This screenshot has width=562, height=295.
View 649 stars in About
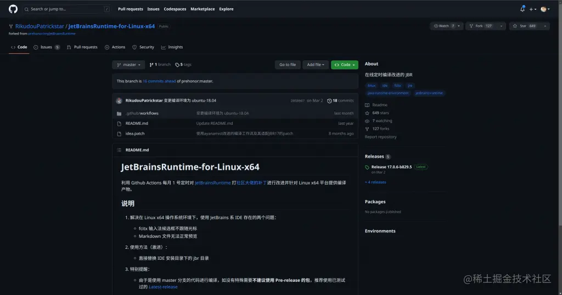point(376,113)
